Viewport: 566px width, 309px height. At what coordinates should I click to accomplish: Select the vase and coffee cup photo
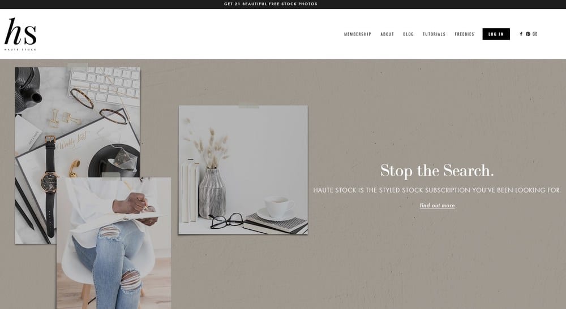(243, 170)
